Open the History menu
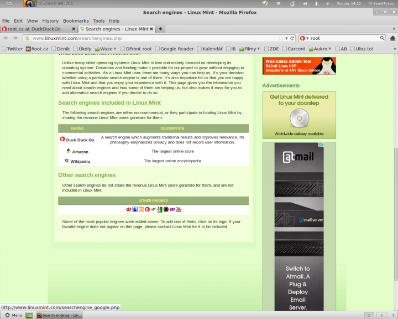 tap(50, 21)
